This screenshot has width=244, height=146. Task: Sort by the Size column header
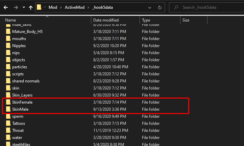[186, 20]
